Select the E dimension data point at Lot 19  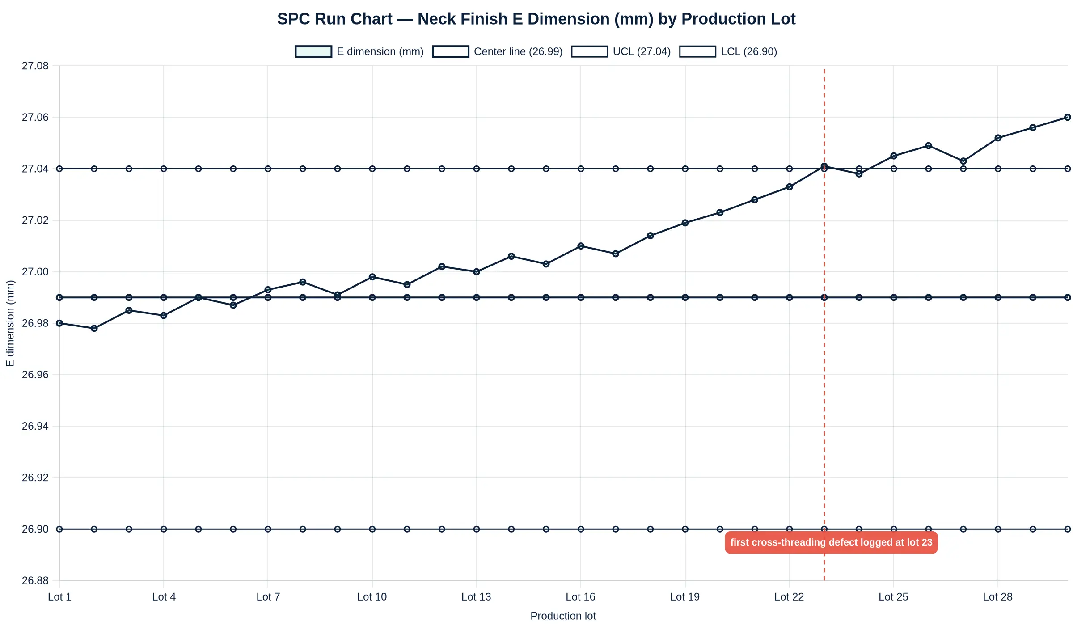tap(685, 223)
